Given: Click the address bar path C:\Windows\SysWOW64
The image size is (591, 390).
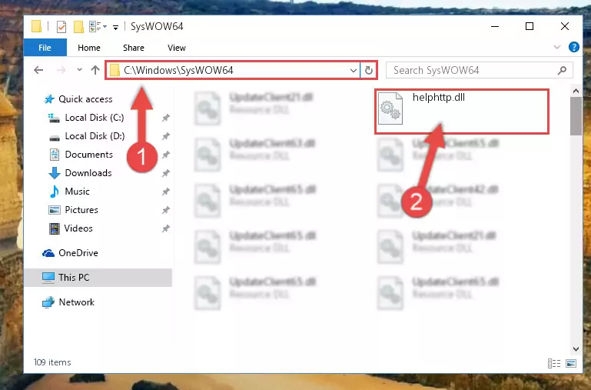Looking at the screenshot, I should pos(178,70).
